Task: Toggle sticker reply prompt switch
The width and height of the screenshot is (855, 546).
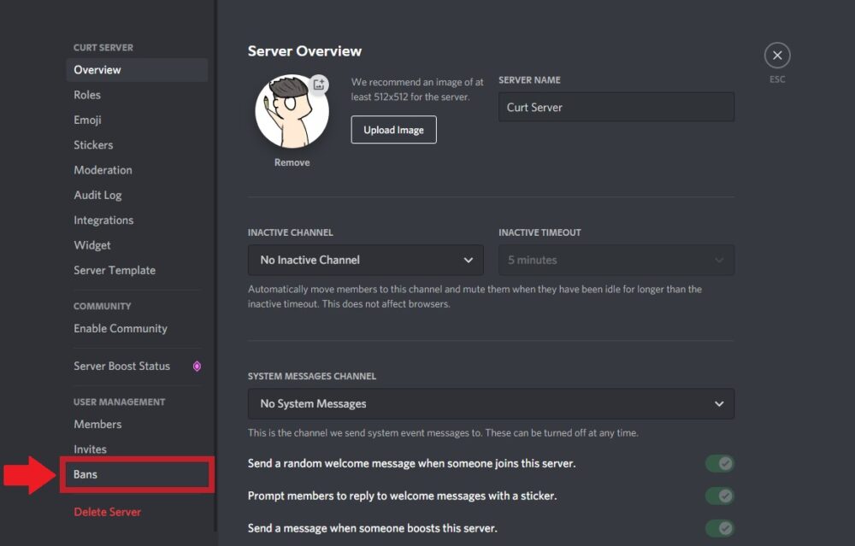Action: 720,496
